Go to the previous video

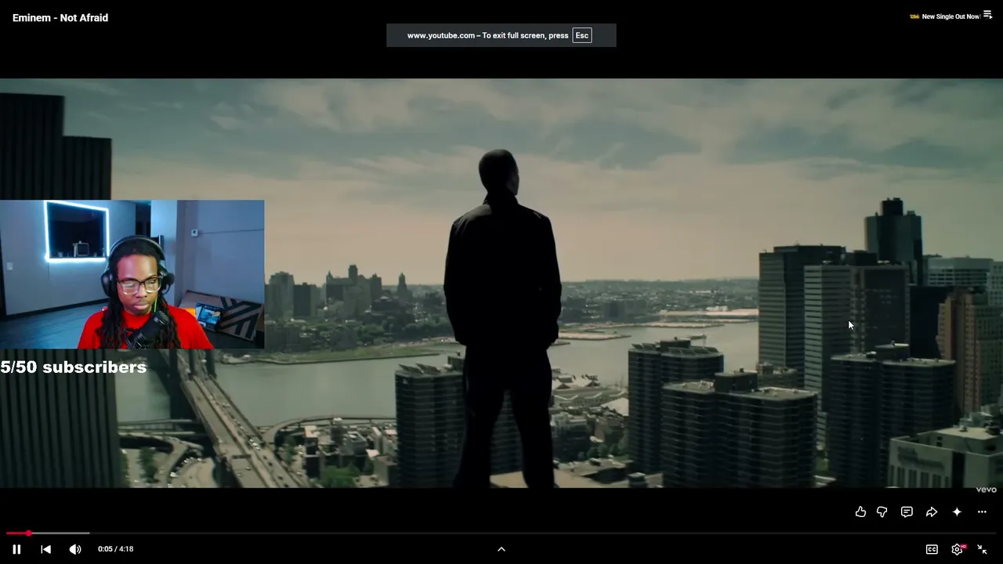pos(45,549)
